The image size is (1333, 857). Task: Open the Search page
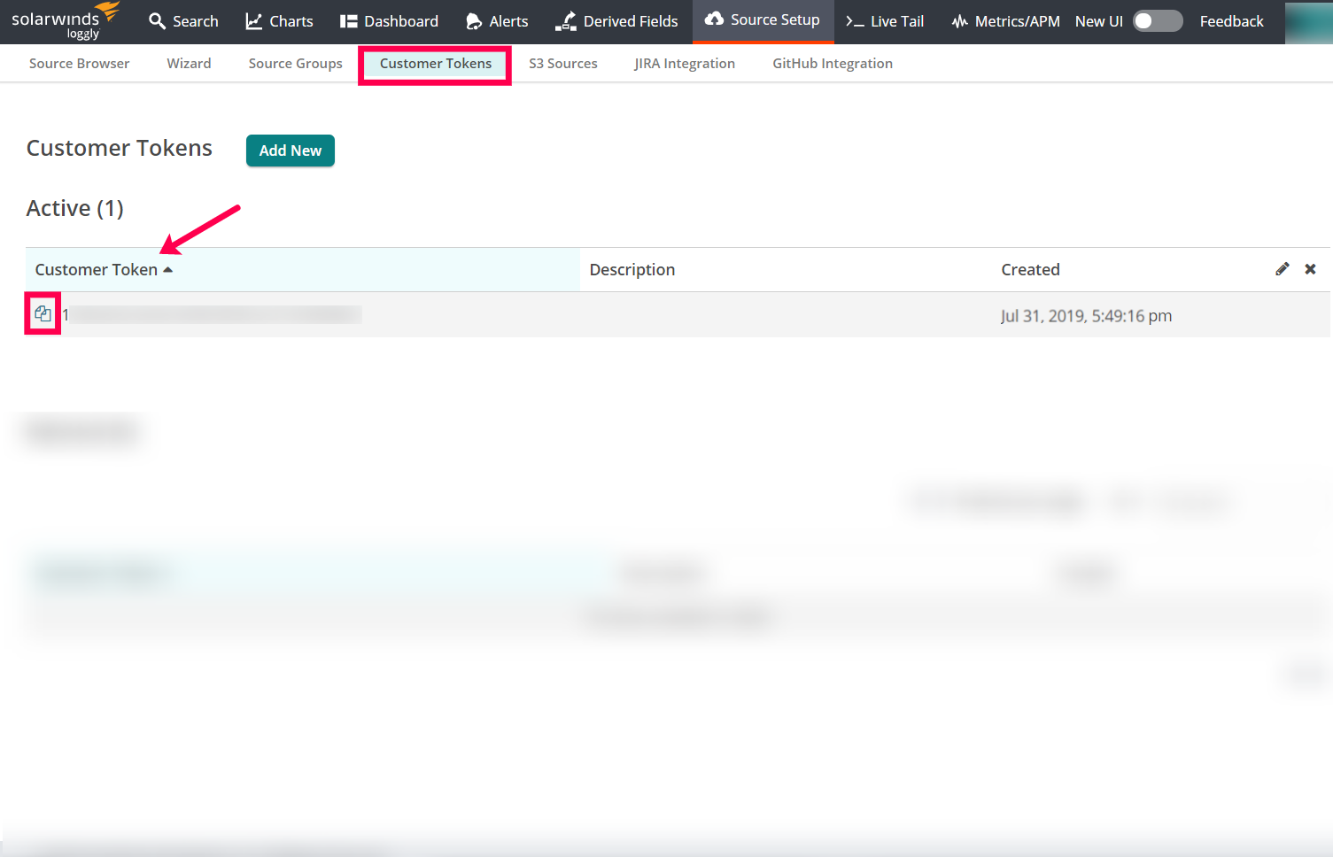[x=183, y=21]
